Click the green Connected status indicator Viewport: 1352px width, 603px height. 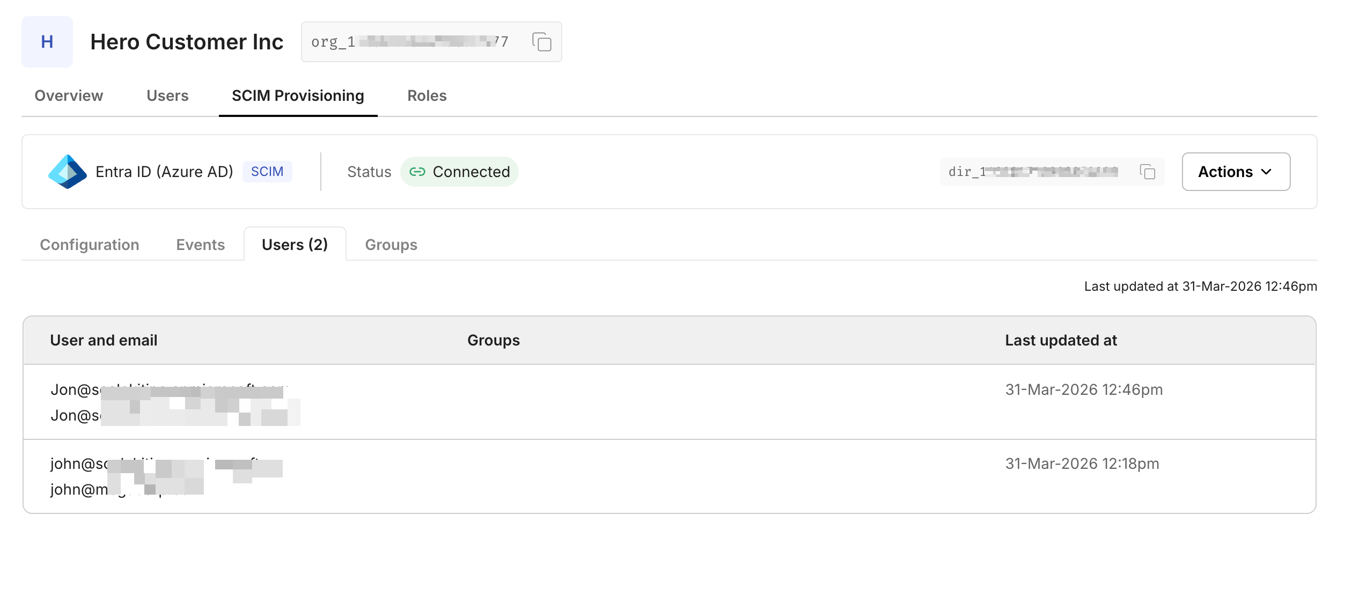(x=459, y=172)
